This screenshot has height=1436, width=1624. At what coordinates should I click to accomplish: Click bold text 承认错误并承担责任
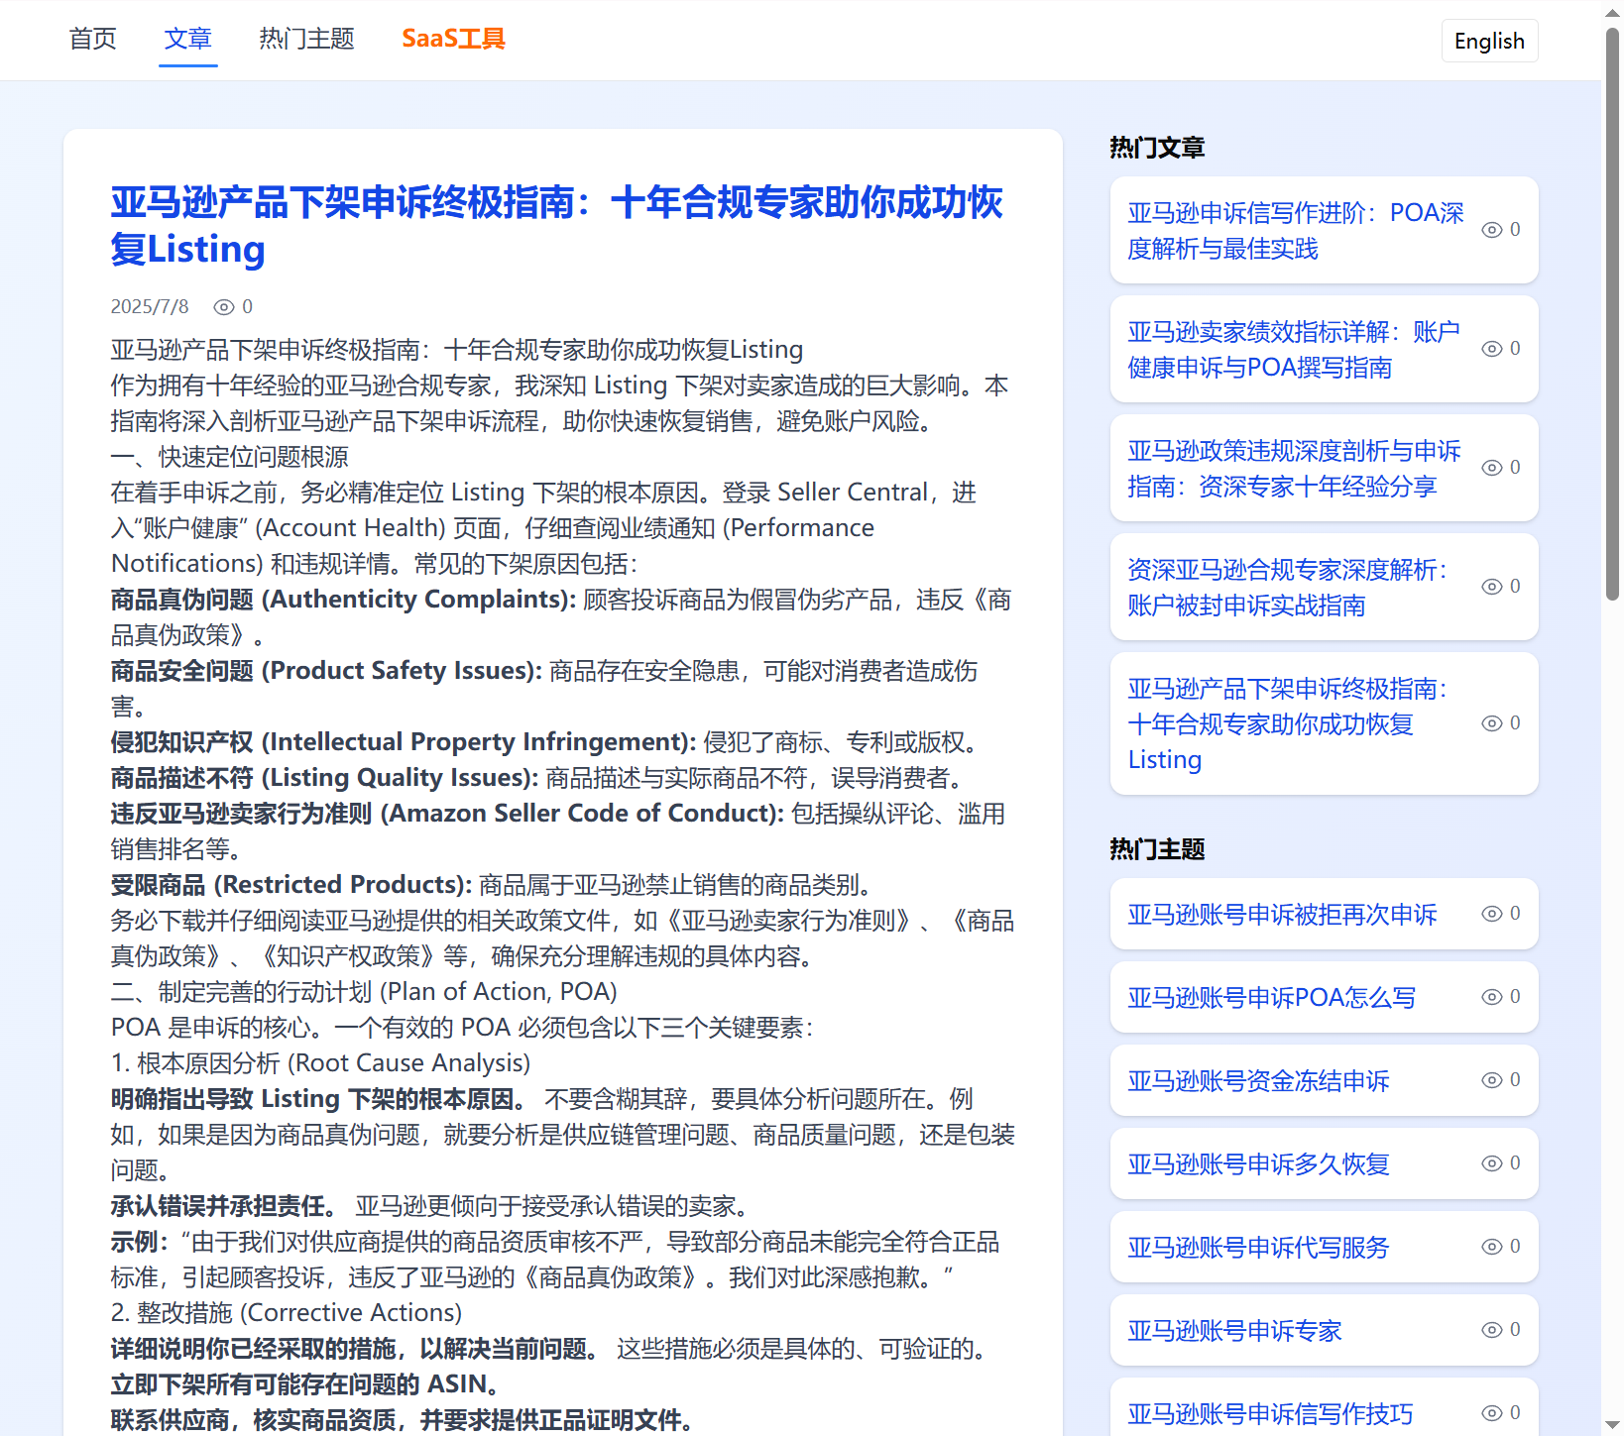click(225, 1206)
